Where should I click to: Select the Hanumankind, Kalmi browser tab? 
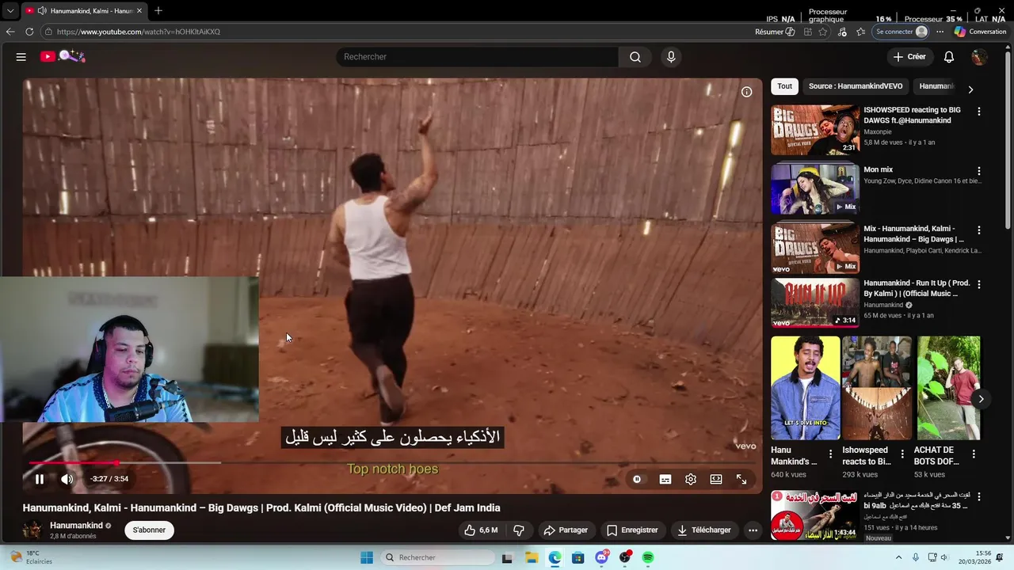tap(84, 11)
